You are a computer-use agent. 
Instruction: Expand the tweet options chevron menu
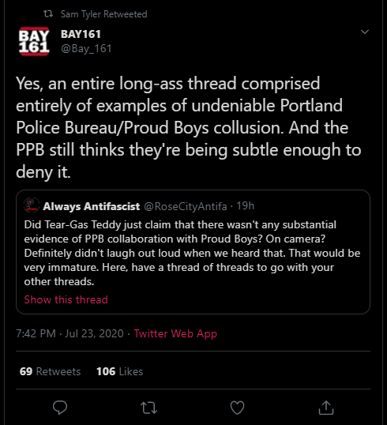pyautogui.click(x=365, y=32)
